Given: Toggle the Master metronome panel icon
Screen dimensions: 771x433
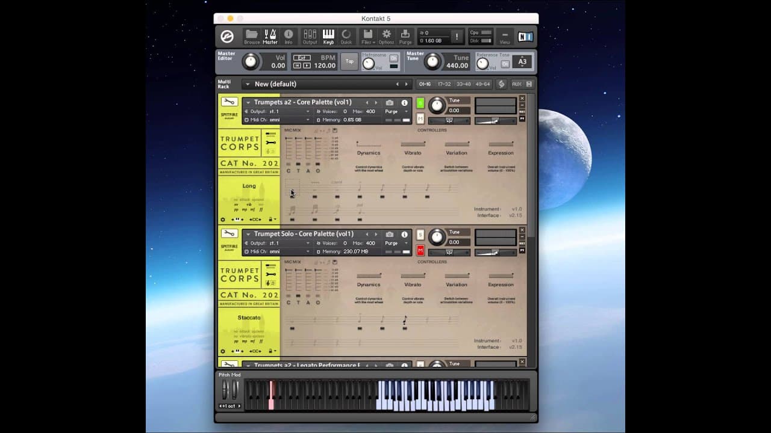Looking at the screenshot, I should 270,37.
